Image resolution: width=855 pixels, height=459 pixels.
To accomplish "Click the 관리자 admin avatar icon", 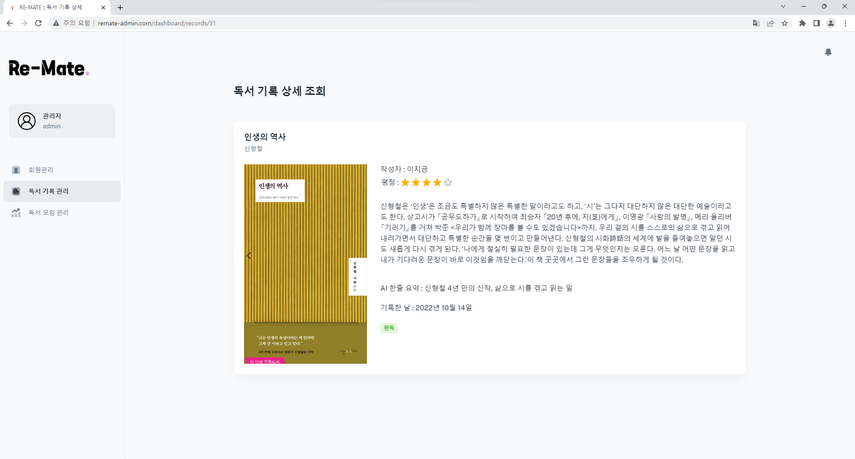I will pyautogui.click(x=26, y=121).
